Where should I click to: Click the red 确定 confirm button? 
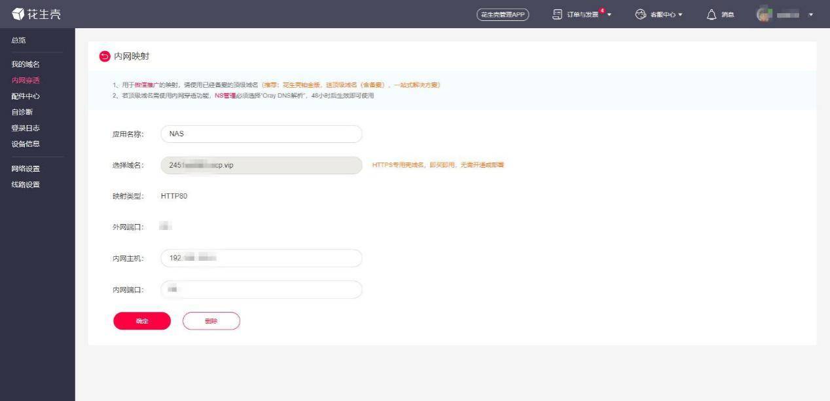pos(142,321)
